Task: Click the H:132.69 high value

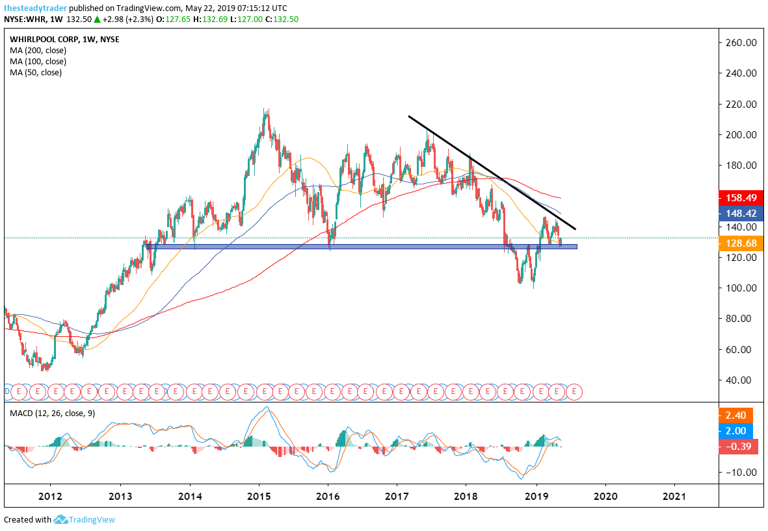Action: pyautogui.click(x=209, y=19)
